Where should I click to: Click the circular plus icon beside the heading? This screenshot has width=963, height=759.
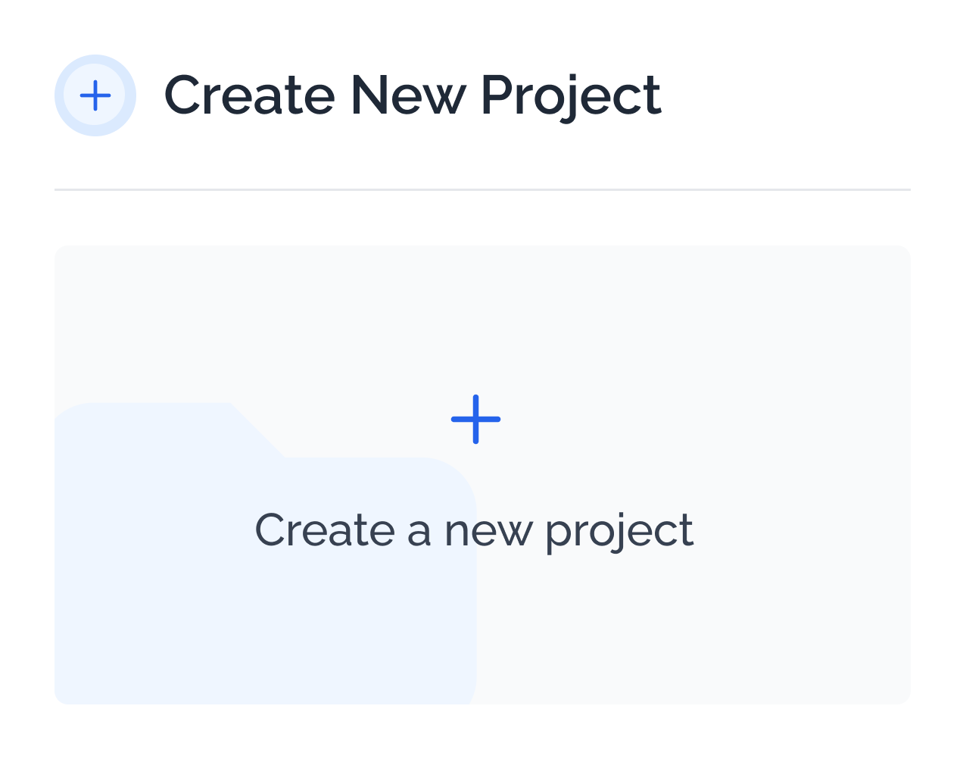95,96
